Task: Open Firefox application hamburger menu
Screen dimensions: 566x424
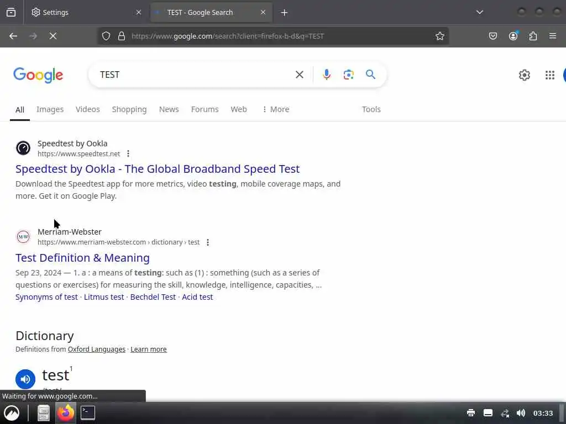Action: coord(553,36)
